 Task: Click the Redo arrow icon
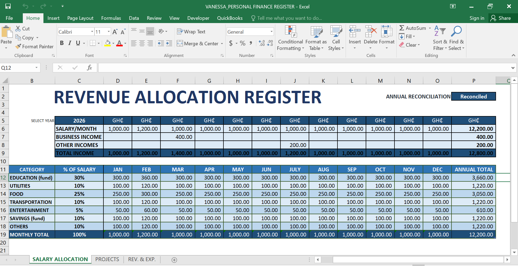click(43, 6)
